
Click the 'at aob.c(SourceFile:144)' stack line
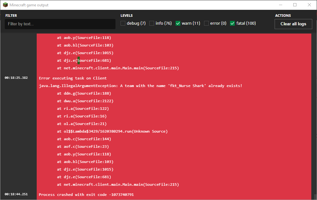(x=84, y=139)
